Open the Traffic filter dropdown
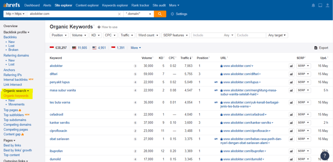333x162 pixels. click(127, 35)
